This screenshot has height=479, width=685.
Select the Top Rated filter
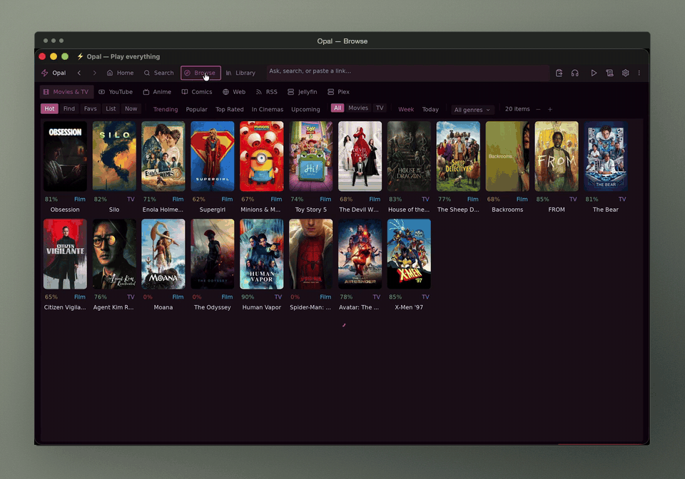pos(229,110)
